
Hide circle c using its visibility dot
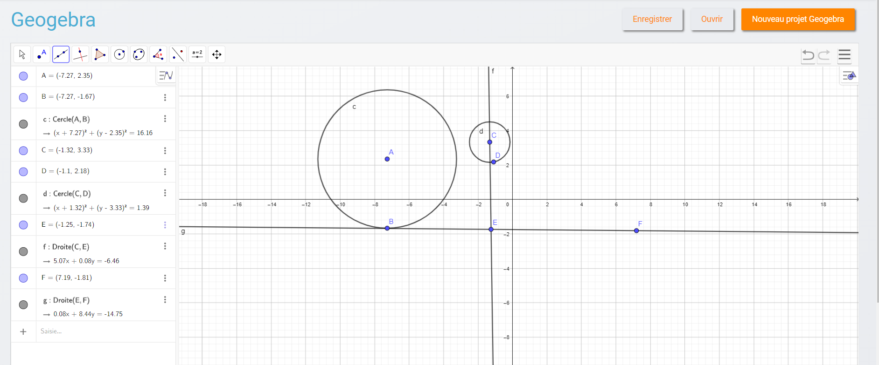point(23,124)
